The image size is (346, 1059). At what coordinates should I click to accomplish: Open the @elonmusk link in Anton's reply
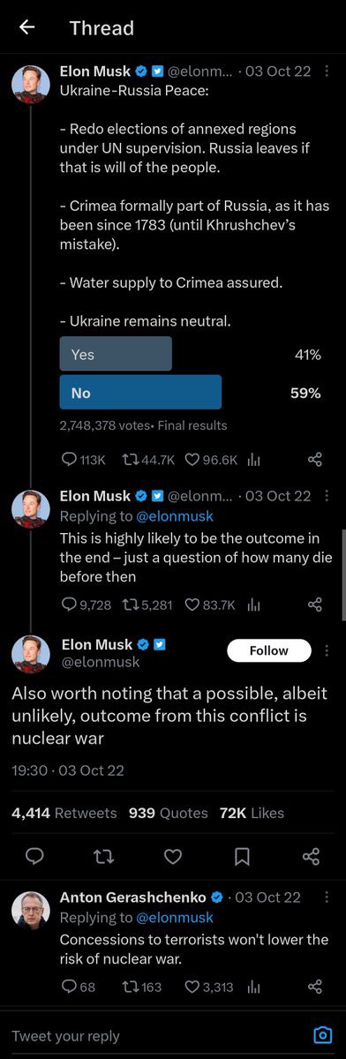[175, 918]
